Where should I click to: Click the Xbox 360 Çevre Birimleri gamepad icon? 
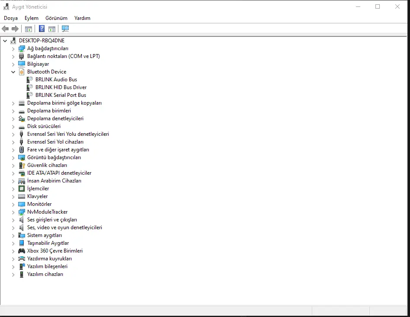(22, 251)
